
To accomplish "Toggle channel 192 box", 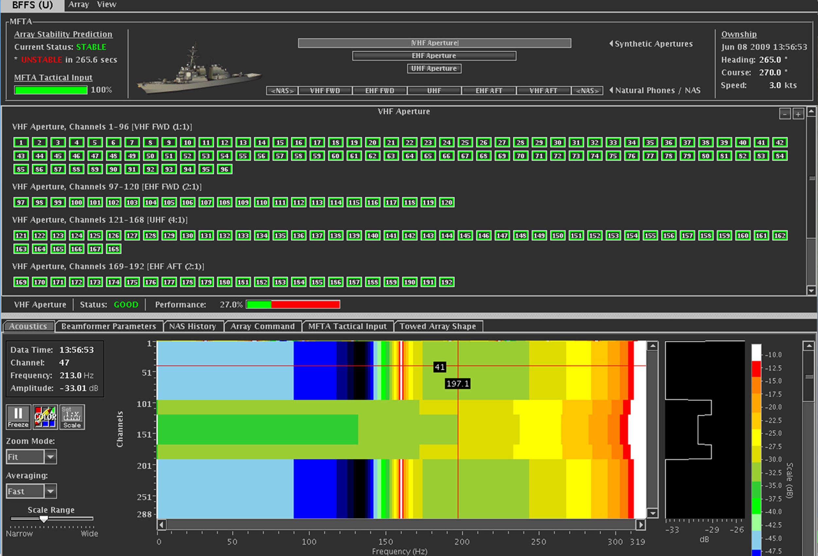I will point(447,282).
